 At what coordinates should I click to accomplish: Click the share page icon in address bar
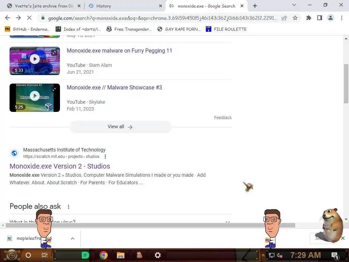point(284,18)
